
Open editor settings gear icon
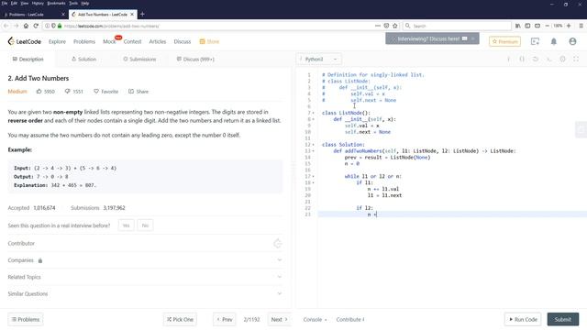[x=562, y=59]
